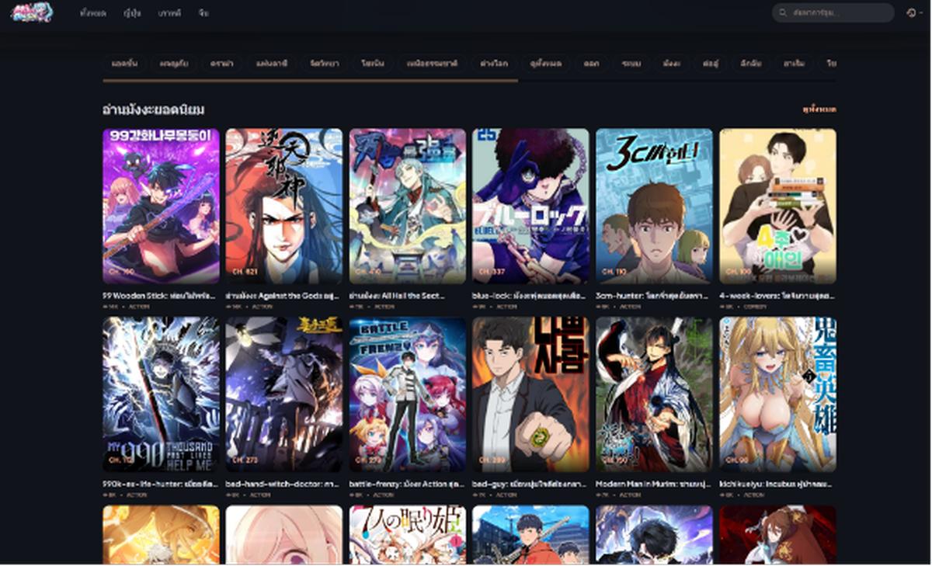Click the blue-lock title link
Image resolution: width=932 pixels, height=566 pixels.
[530, 296]
